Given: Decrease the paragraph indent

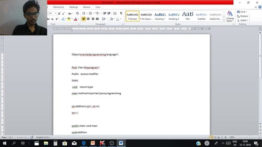Looking at the screenshot, I should click(104, 13).
